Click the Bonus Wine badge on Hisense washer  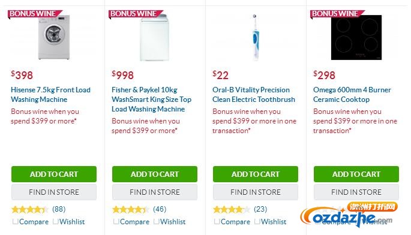(34, 14)
